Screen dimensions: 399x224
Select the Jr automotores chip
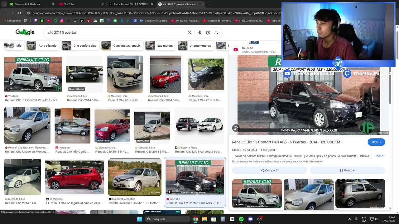[x=196, y=46]
